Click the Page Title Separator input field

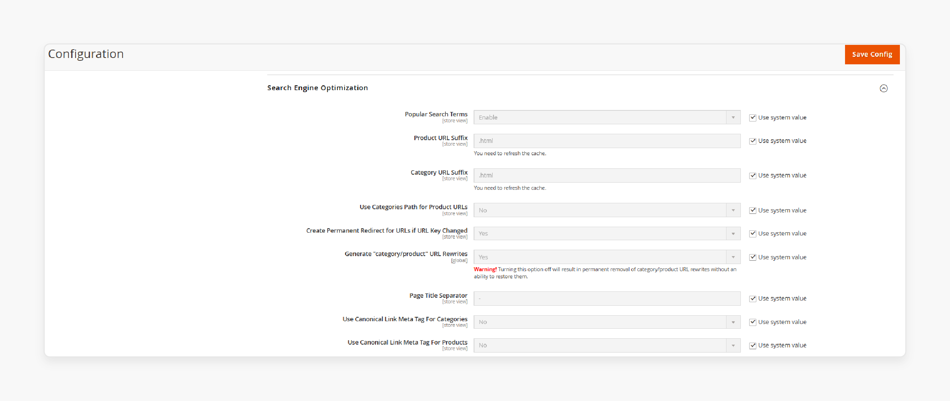[607, 299]
